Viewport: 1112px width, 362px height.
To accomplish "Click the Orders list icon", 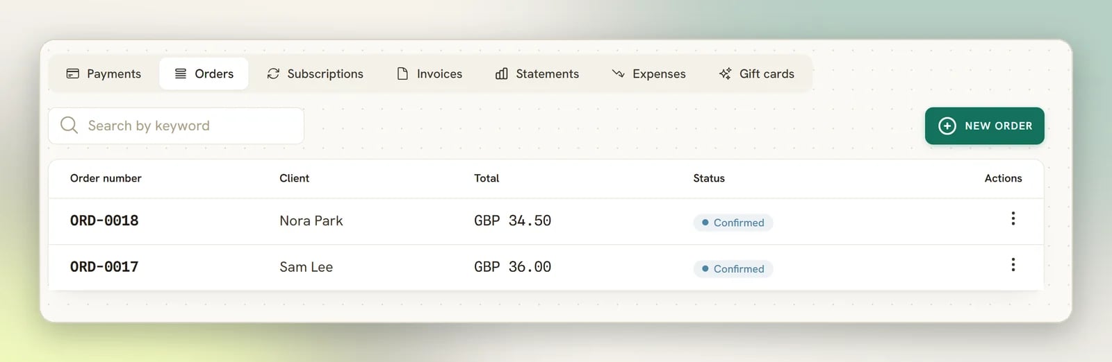I will (181, 74).
